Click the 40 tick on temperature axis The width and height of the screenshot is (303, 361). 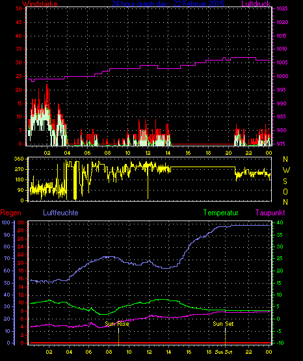click(x=280, y=222)
